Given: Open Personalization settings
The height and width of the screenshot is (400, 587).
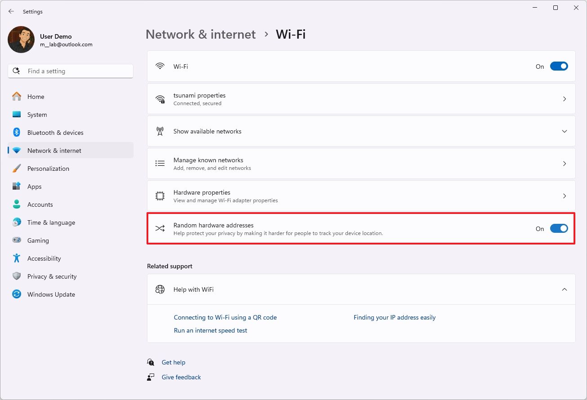Looking at the screenshot, I should pyautogui.click(x=49, y=169).
